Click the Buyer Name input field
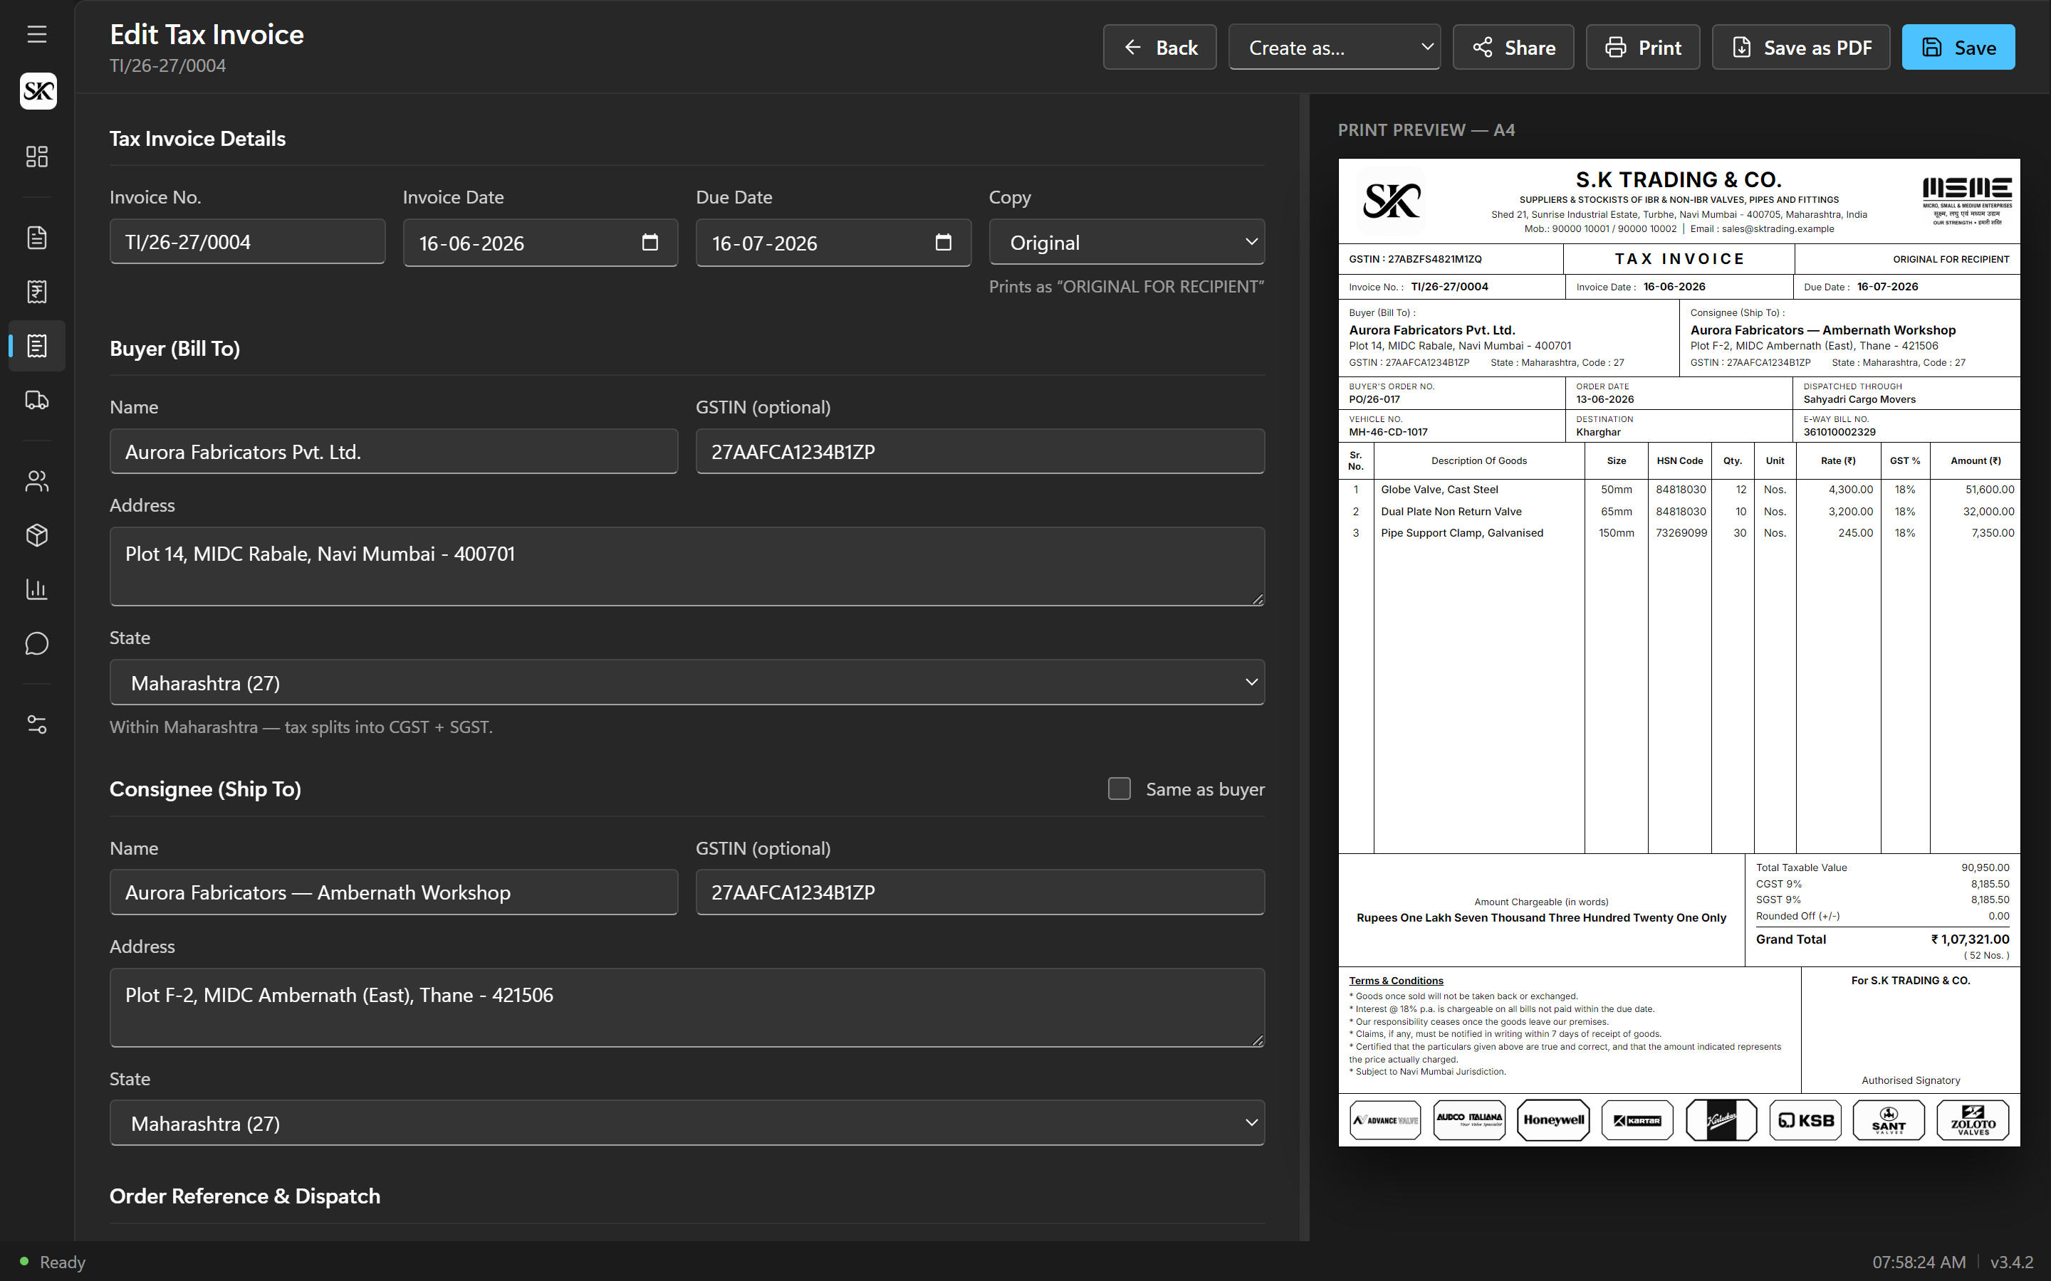2051x1281 pixels. 393,452
